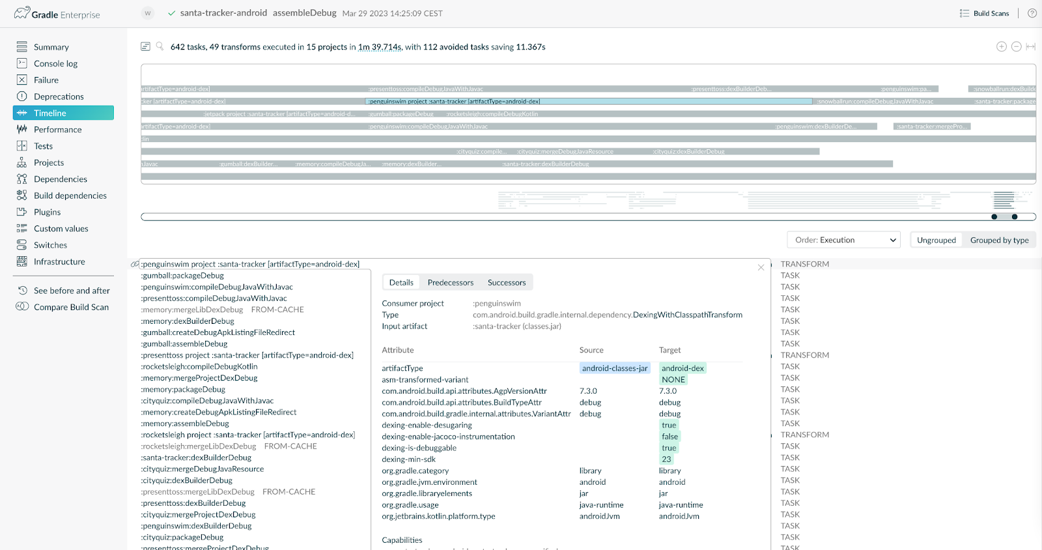Select :gumball:assembleDebug task row
Image resolution: width=1042 pixels, height=550 pixels.
(184, 344)
